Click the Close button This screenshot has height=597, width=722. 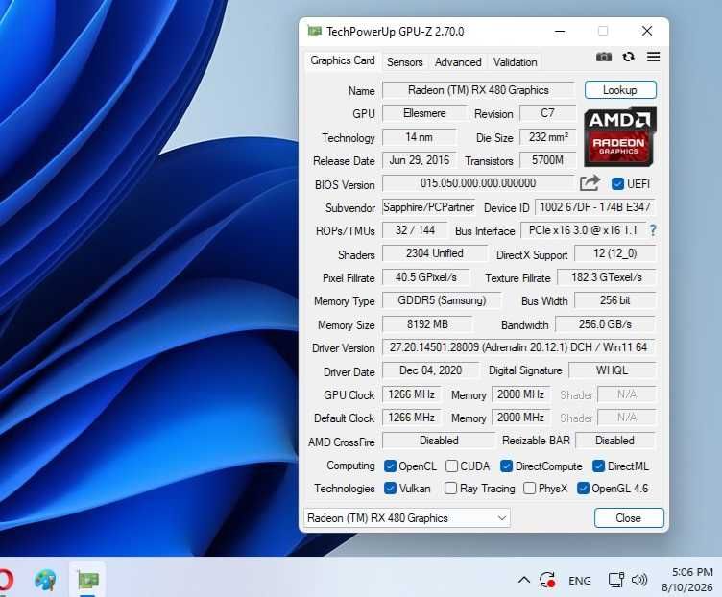(629, 518)
